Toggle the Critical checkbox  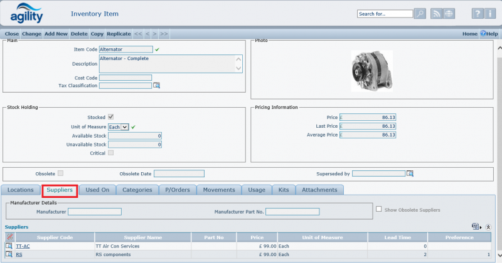[x=111, y=153]
